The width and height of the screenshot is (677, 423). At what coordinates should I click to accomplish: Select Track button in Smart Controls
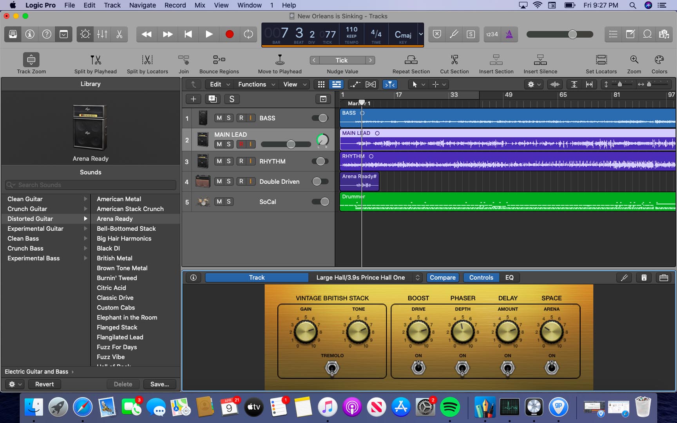(x=257, y=277)
